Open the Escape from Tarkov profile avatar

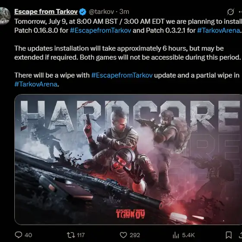pyautogui.click(x=5, y=16)
